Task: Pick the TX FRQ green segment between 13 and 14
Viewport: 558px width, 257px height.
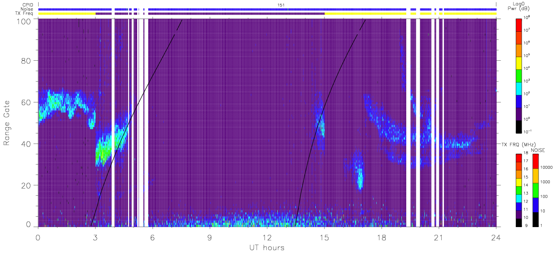Action: pyautogui.click(x=518, y=190)
